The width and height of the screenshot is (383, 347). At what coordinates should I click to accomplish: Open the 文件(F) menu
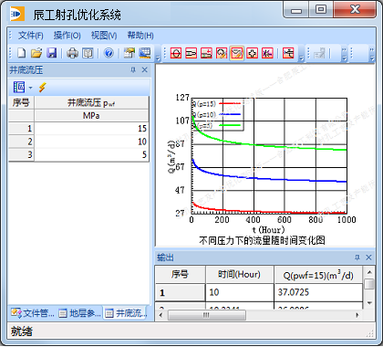[x=31, y=36]
